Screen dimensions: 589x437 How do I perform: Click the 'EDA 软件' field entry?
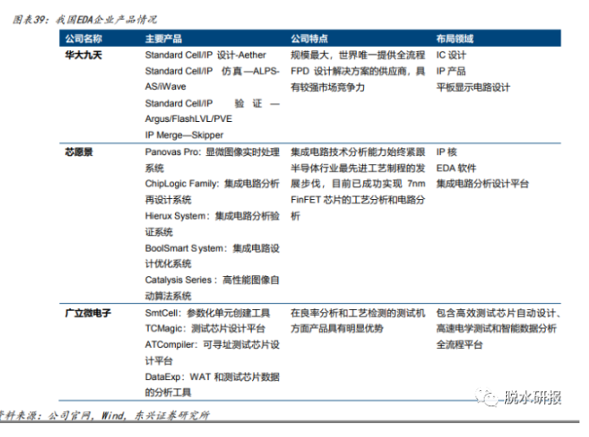[456, 168]
